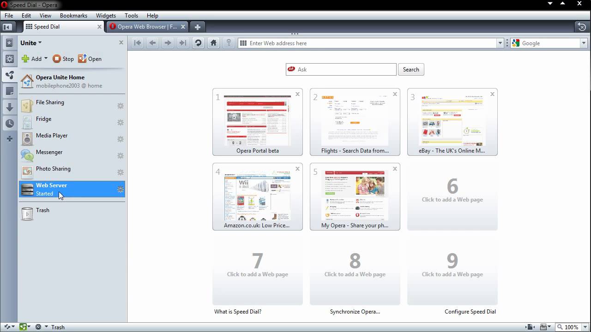591x332 pixels.
Task: Open the Downloads panel arrow icon
Action: [9, 107]
